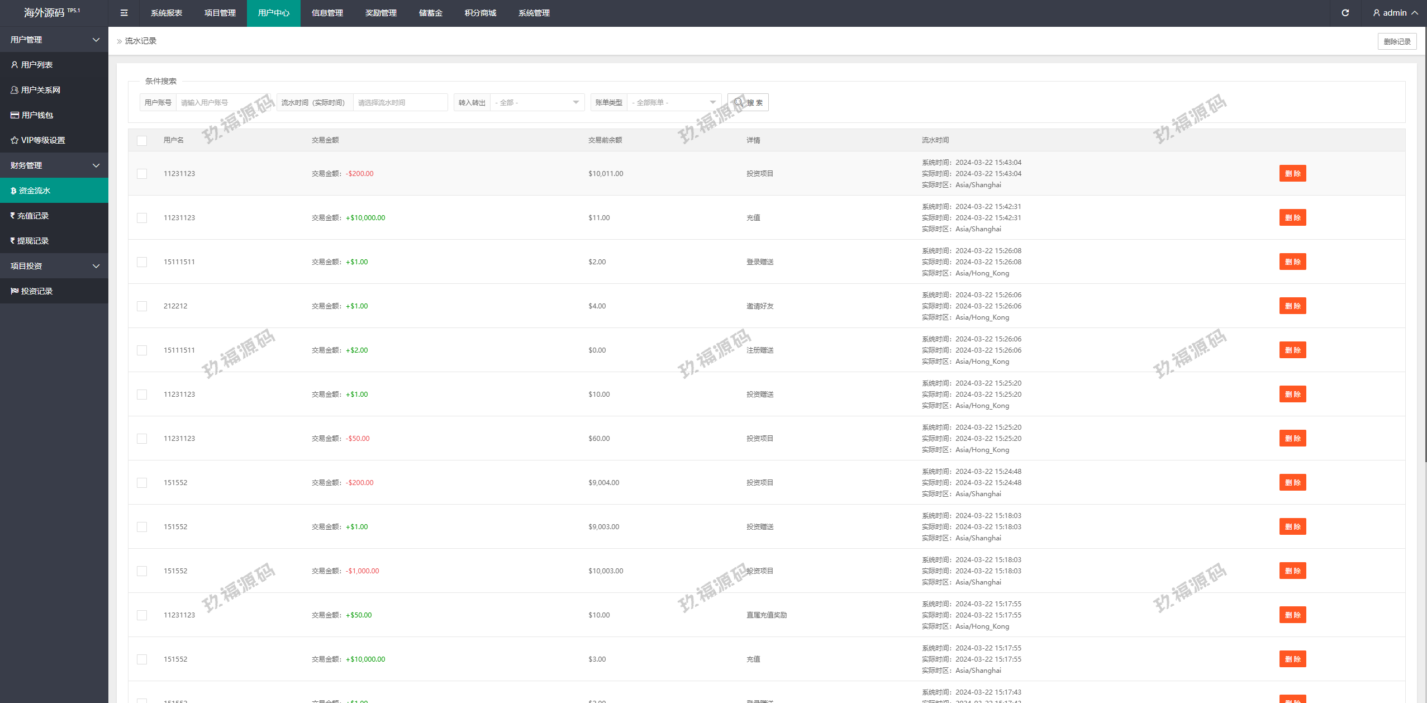The image size is (1427, 703).
Task: Open 用户钱包 wallet sidebar item
Action: click(x=37, y=115)
